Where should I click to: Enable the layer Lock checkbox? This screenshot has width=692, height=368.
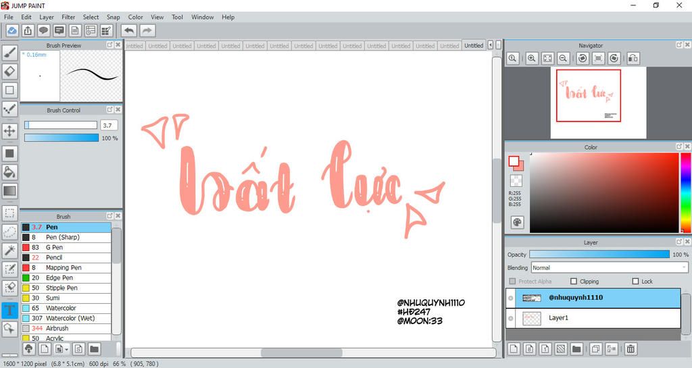(635, 281)
